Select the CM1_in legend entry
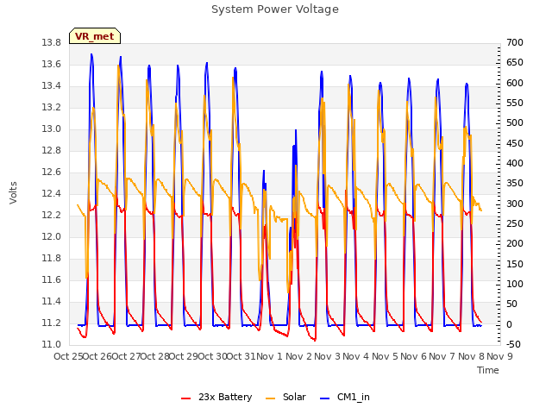 click(x=345, y=397)
